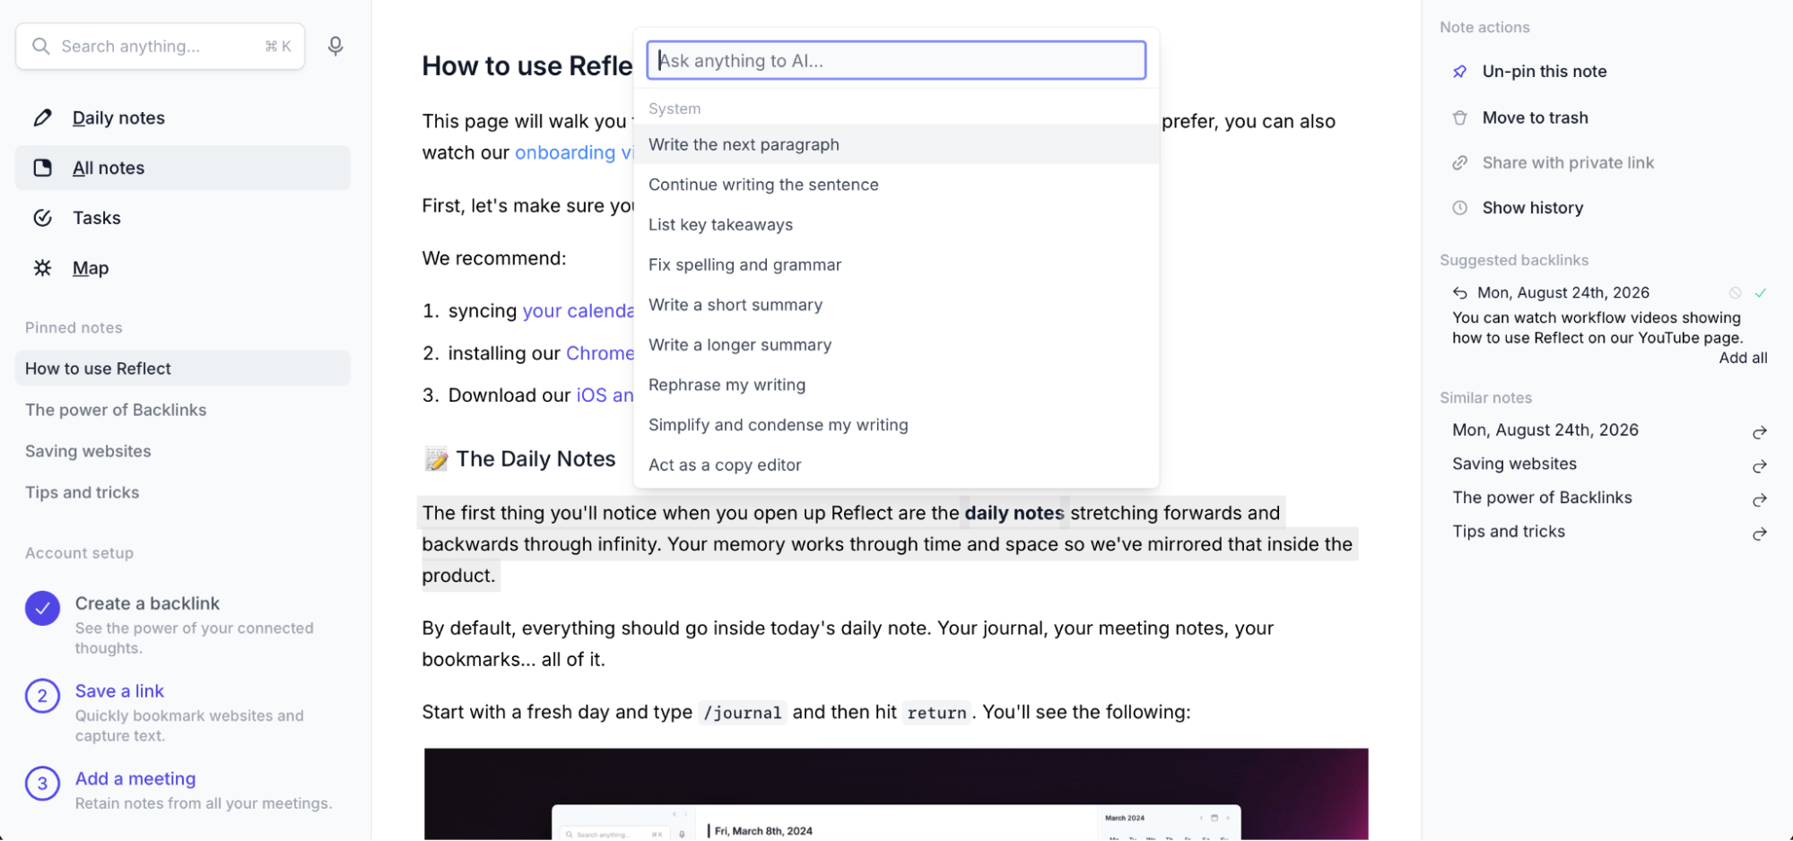The width and height of the screenshot is (1793, 841).
Task: Open the Chrome extension link
Action: (x=599, y=353)
